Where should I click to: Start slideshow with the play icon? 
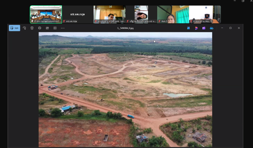(x=55, y=28)
